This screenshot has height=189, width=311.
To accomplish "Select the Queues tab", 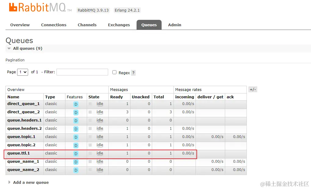I will [x=149, y=25].
